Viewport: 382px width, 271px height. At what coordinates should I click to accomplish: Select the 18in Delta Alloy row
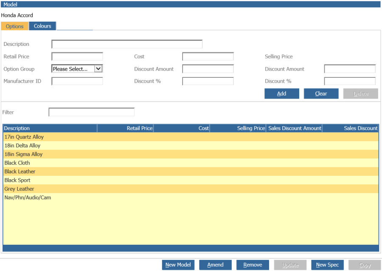tap(191, 146)
